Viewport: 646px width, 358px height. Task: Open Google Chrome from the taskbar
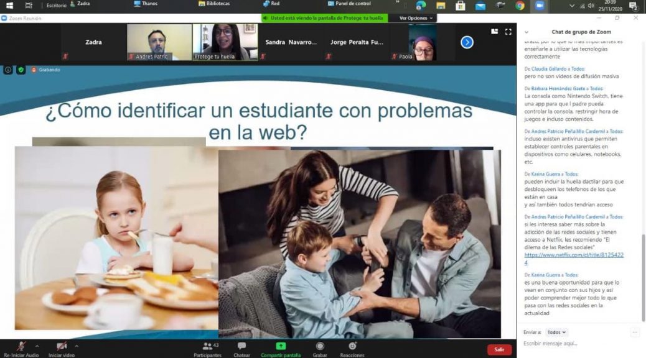[x=520, y=6]
